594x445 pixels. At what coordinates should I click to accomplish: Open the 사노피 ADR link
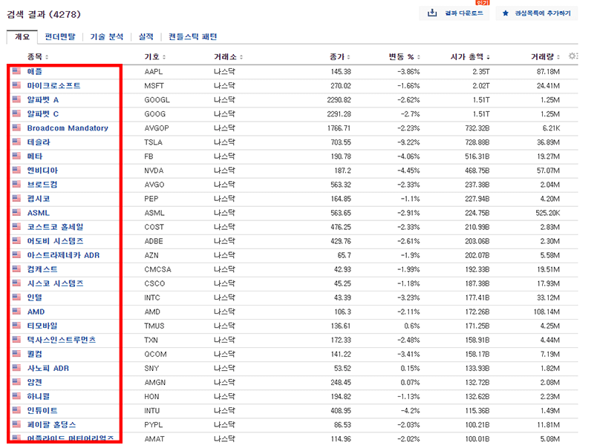click(x=48, y=368)
